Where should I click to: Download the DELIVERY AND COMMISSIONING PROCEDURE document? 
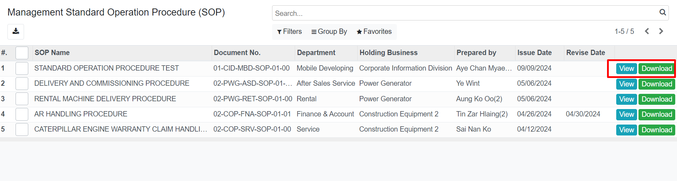click(657, 84)
